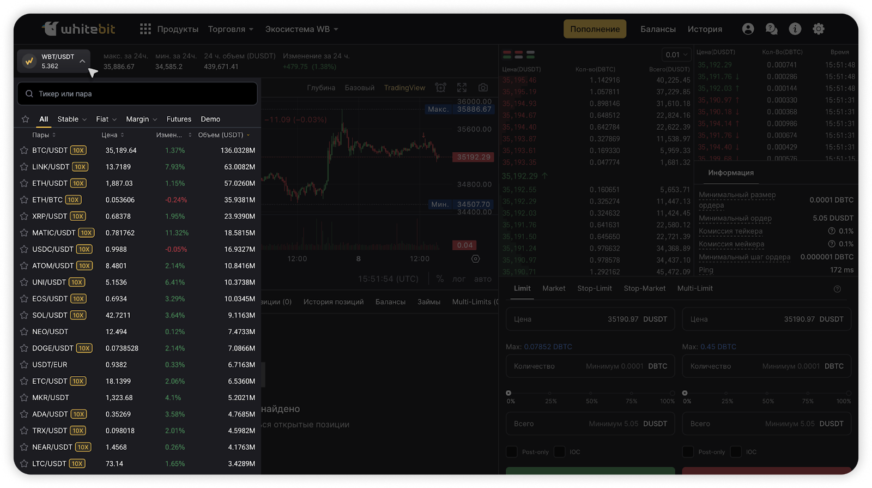Enable Post-only checkbox in buy form

pos(512,452)
